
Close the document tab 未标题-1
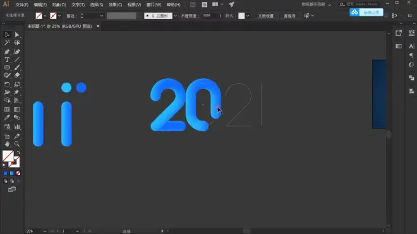pos(98,26)
